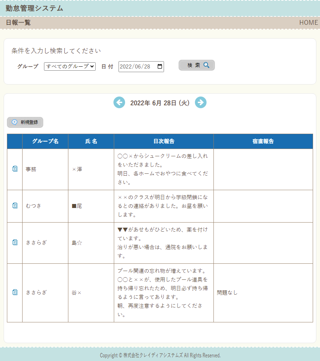Screen dimensions: 320x361
Task: Go to the next day with the right arrow
Action: point(201,103)
